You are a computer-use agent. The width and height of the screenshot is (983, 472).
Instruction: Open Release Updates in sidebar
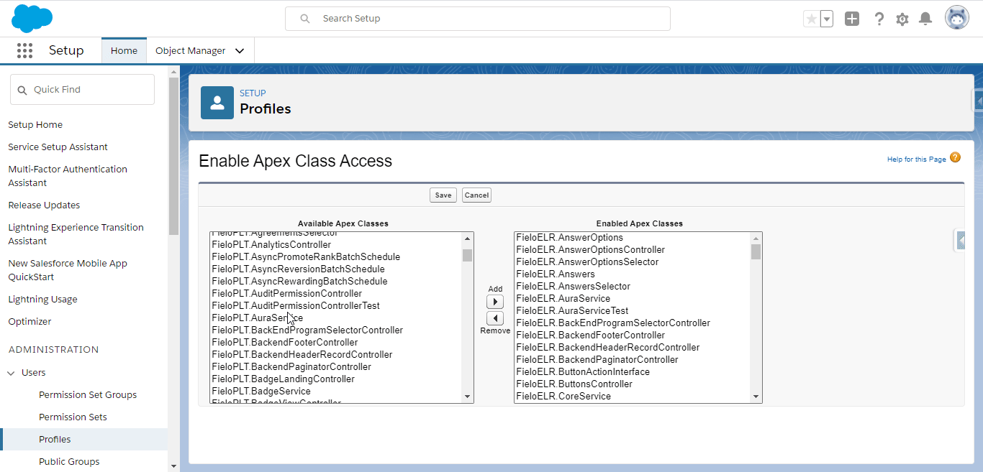click(x=44, y=205)
